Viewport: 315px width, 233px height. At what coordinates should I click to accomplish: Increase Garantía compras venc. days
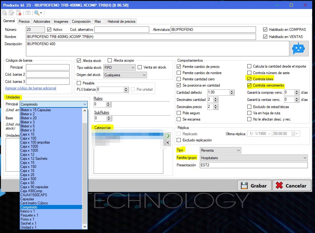pos(297,91)
